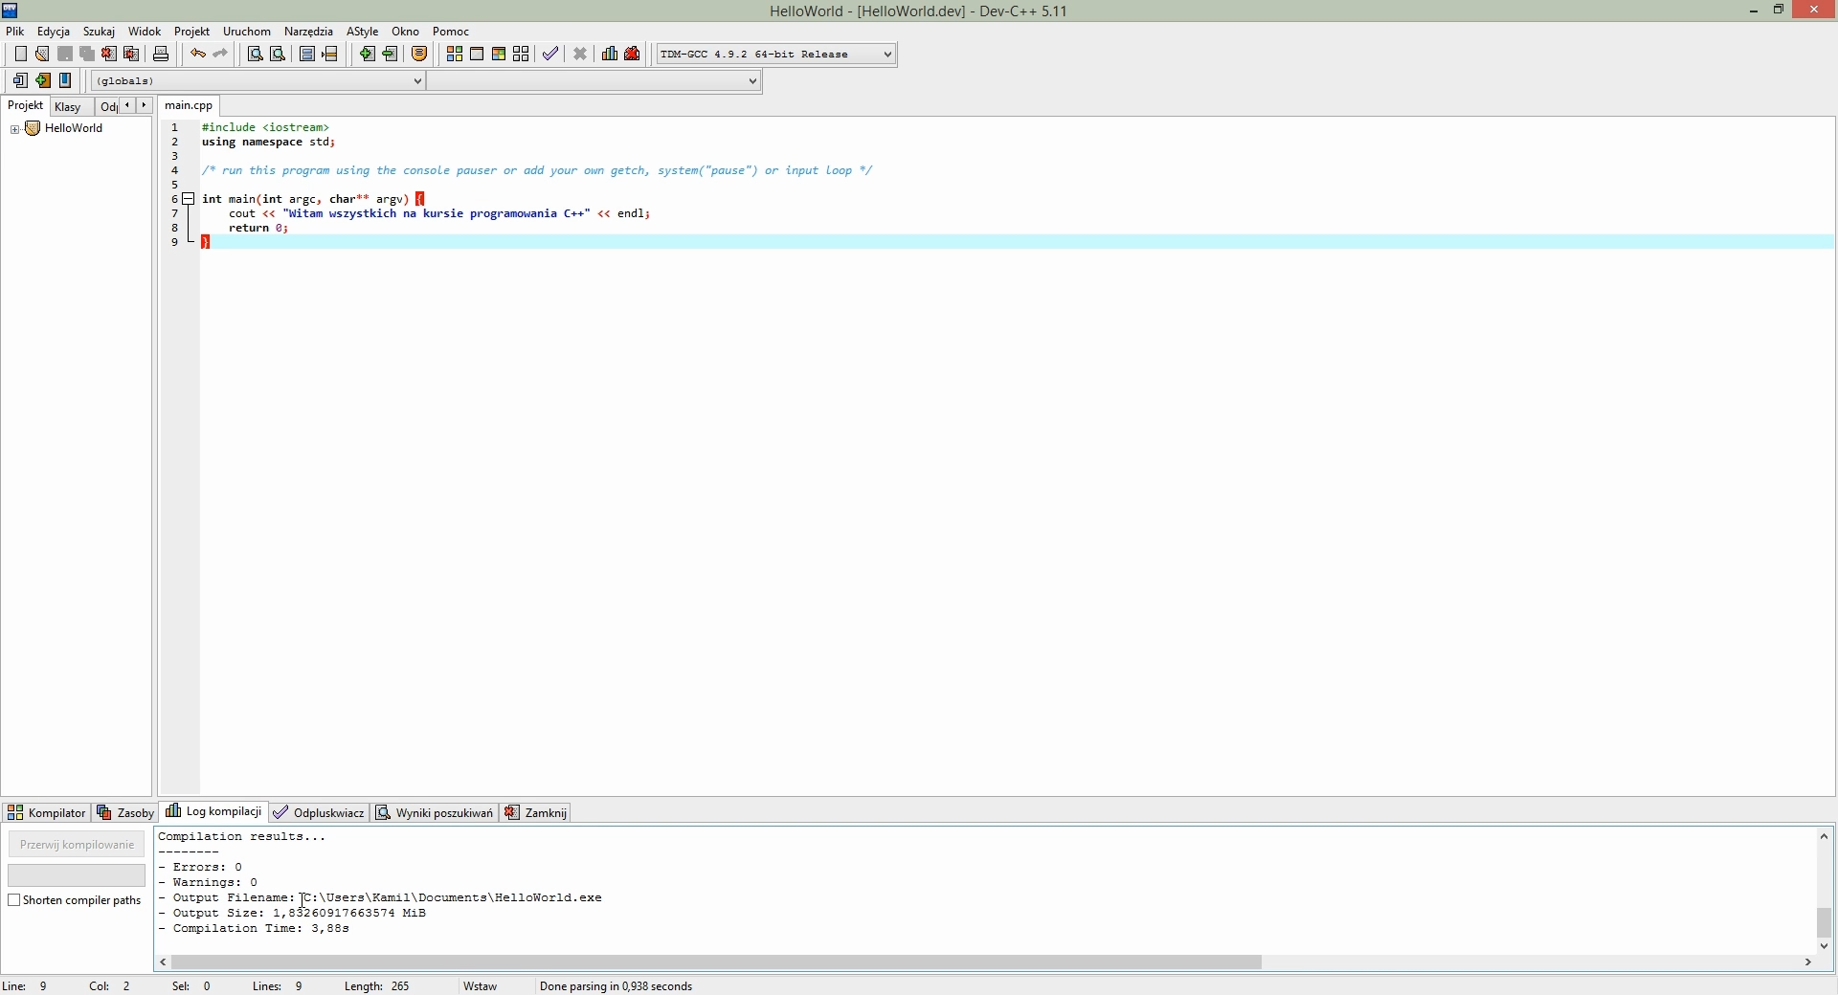Click the main.cpp editor tab
The height and width of the screenshot is (995, 1838).
tap(189, 106)
